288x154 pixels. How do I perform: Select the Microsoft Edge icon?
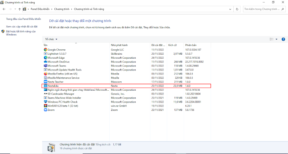[x=45, y=58]
